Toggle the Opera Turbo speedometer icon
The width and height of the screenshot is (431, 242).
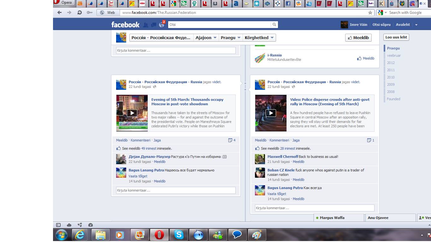(91, 225)
